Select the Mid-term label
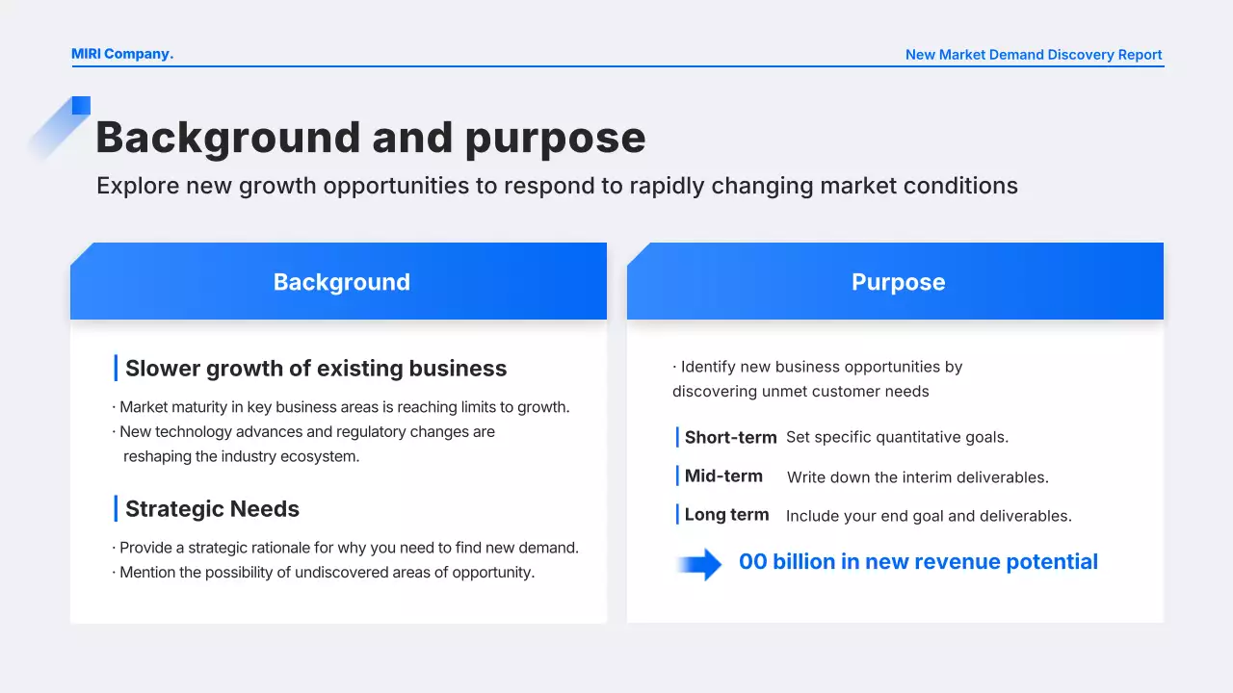The height and width of the screenshot is (693, 1233). pyautogui.click(x=723, y=476)
